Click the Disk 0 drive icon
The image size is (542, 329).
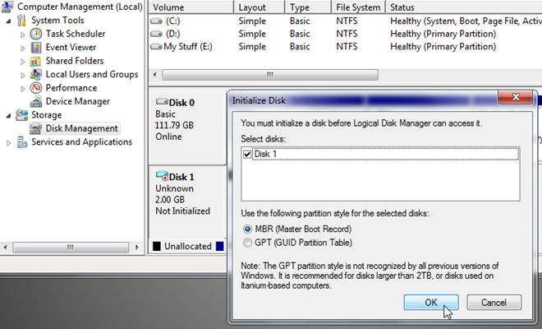click(162, 101)
